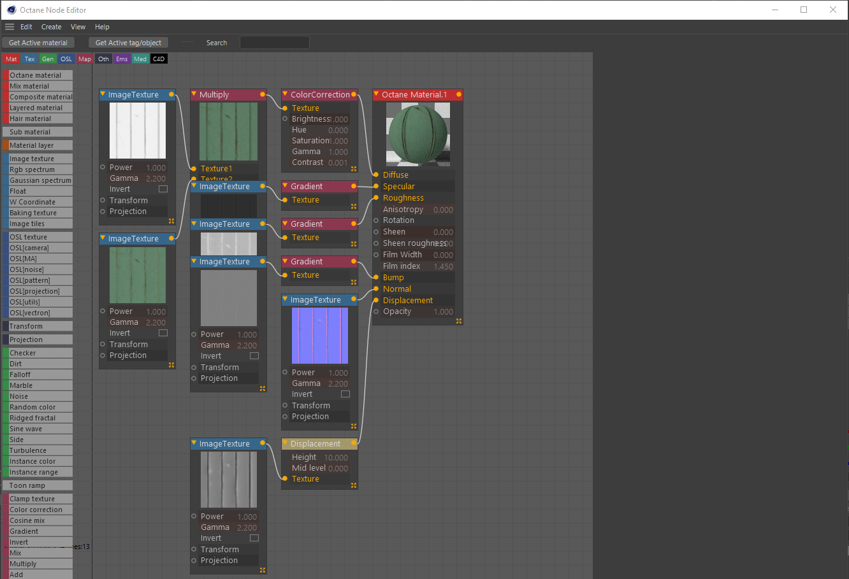Open the Create menu
The width and height of the screenshot is (849, 579).
(x=51, y=27)
